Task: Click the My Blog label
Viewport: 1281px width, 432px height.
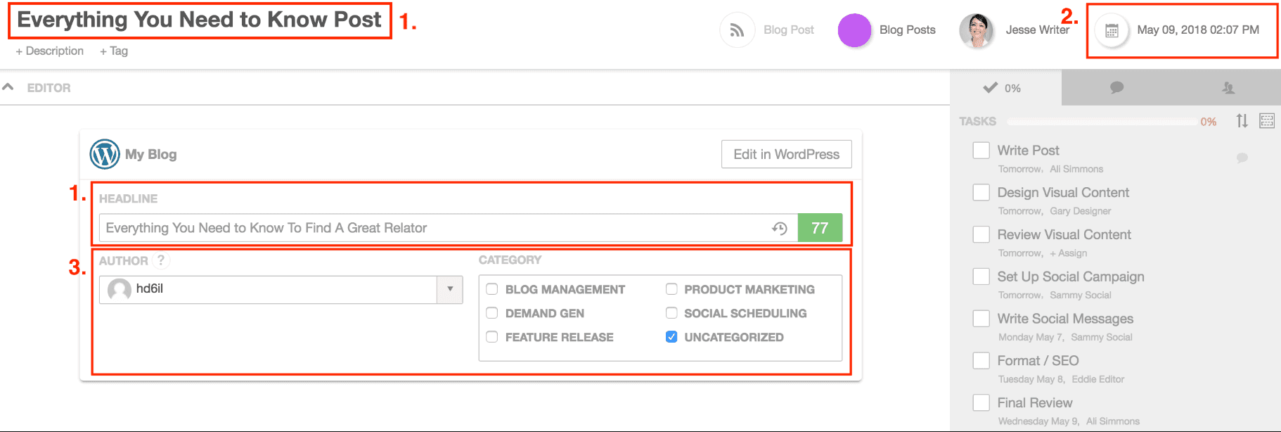Action: click(151, 154)
